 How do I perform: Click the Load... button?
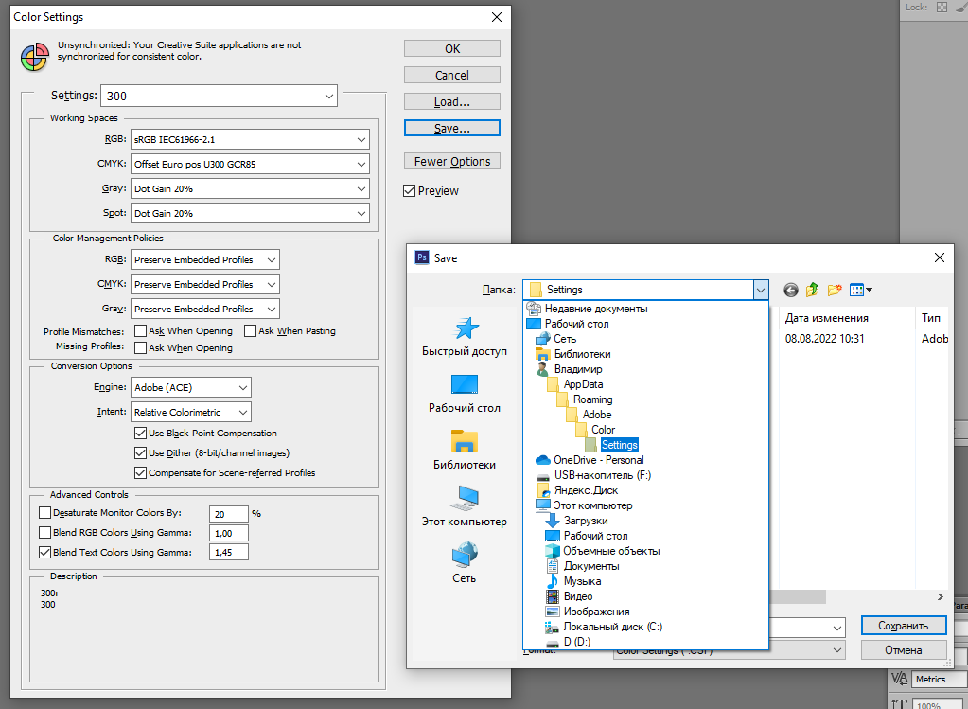click(x=452, y=102)
